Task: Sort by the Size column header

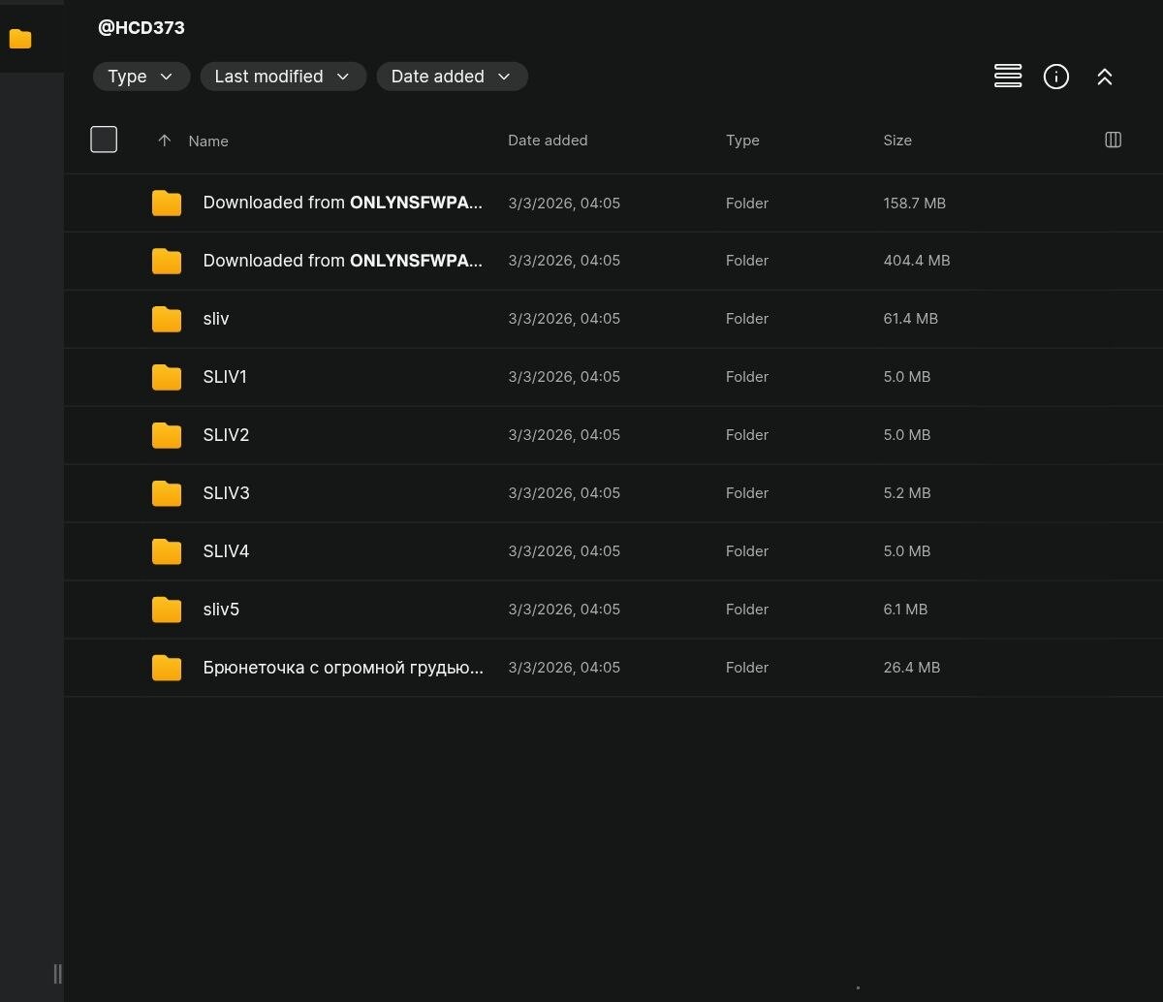Action: click(x=896, y=141)
